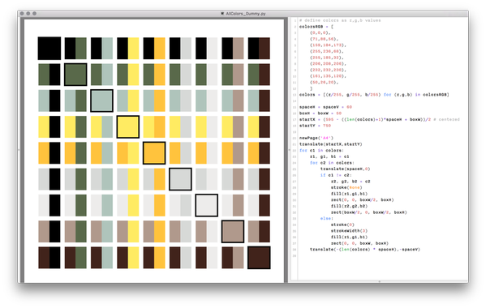The image size is (486, 308).
Task: Click the 'else:' line
Action: 327,219
